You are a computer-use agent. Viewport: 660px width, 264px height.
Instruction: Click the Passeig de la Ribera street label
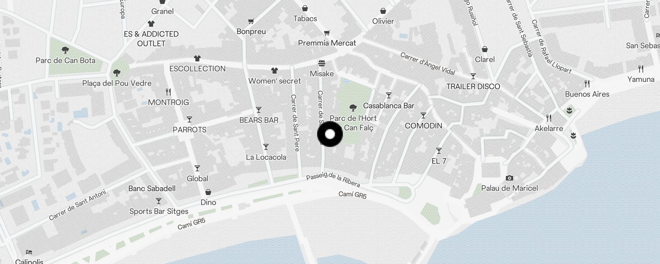333,180
